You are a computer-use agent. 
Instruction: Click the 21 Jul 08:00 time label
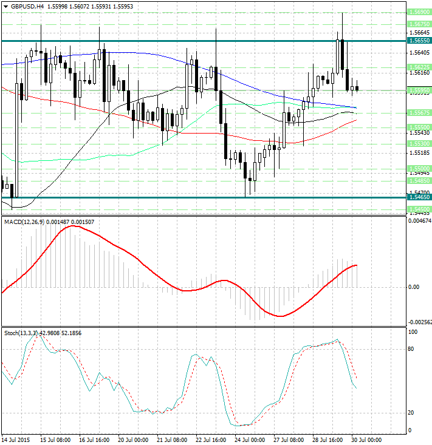[172, 440]
